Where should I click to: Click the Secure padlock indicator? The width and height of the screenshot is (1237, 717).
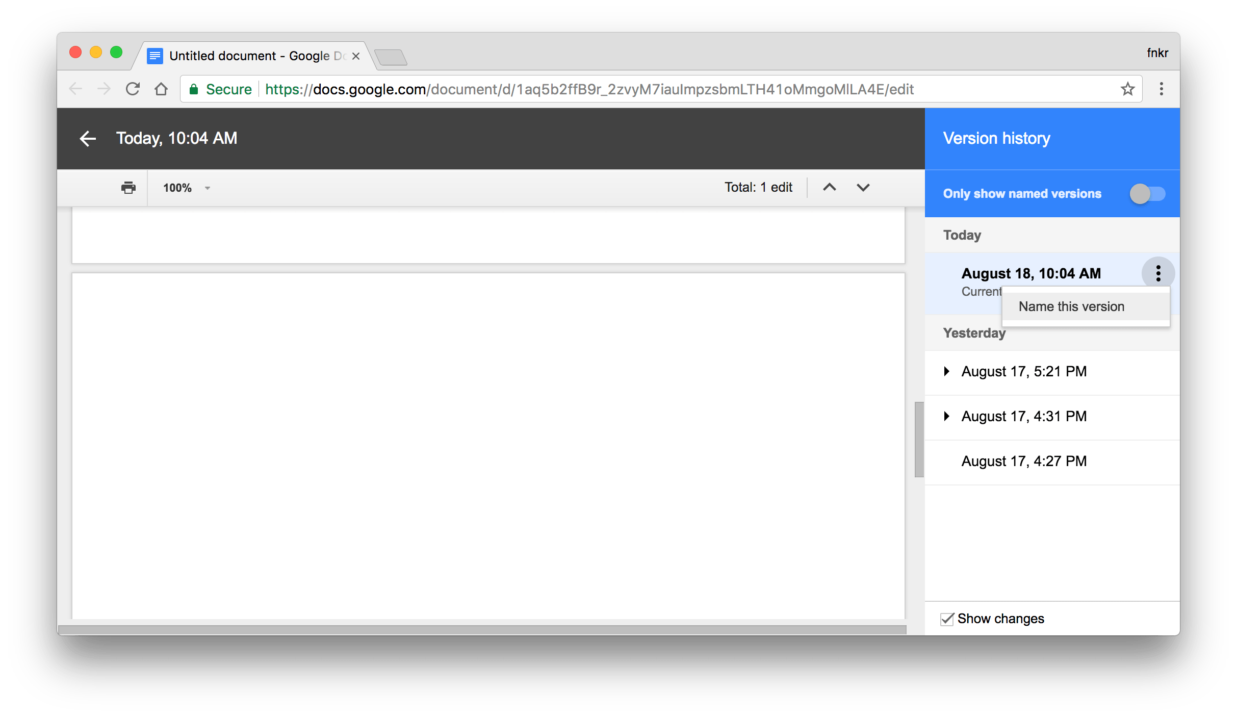point(194,88)
